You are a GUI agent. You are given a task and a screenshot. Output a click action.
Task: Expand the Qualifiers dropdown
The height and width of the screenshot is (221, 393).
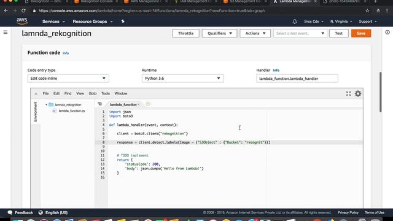point(219,33)
